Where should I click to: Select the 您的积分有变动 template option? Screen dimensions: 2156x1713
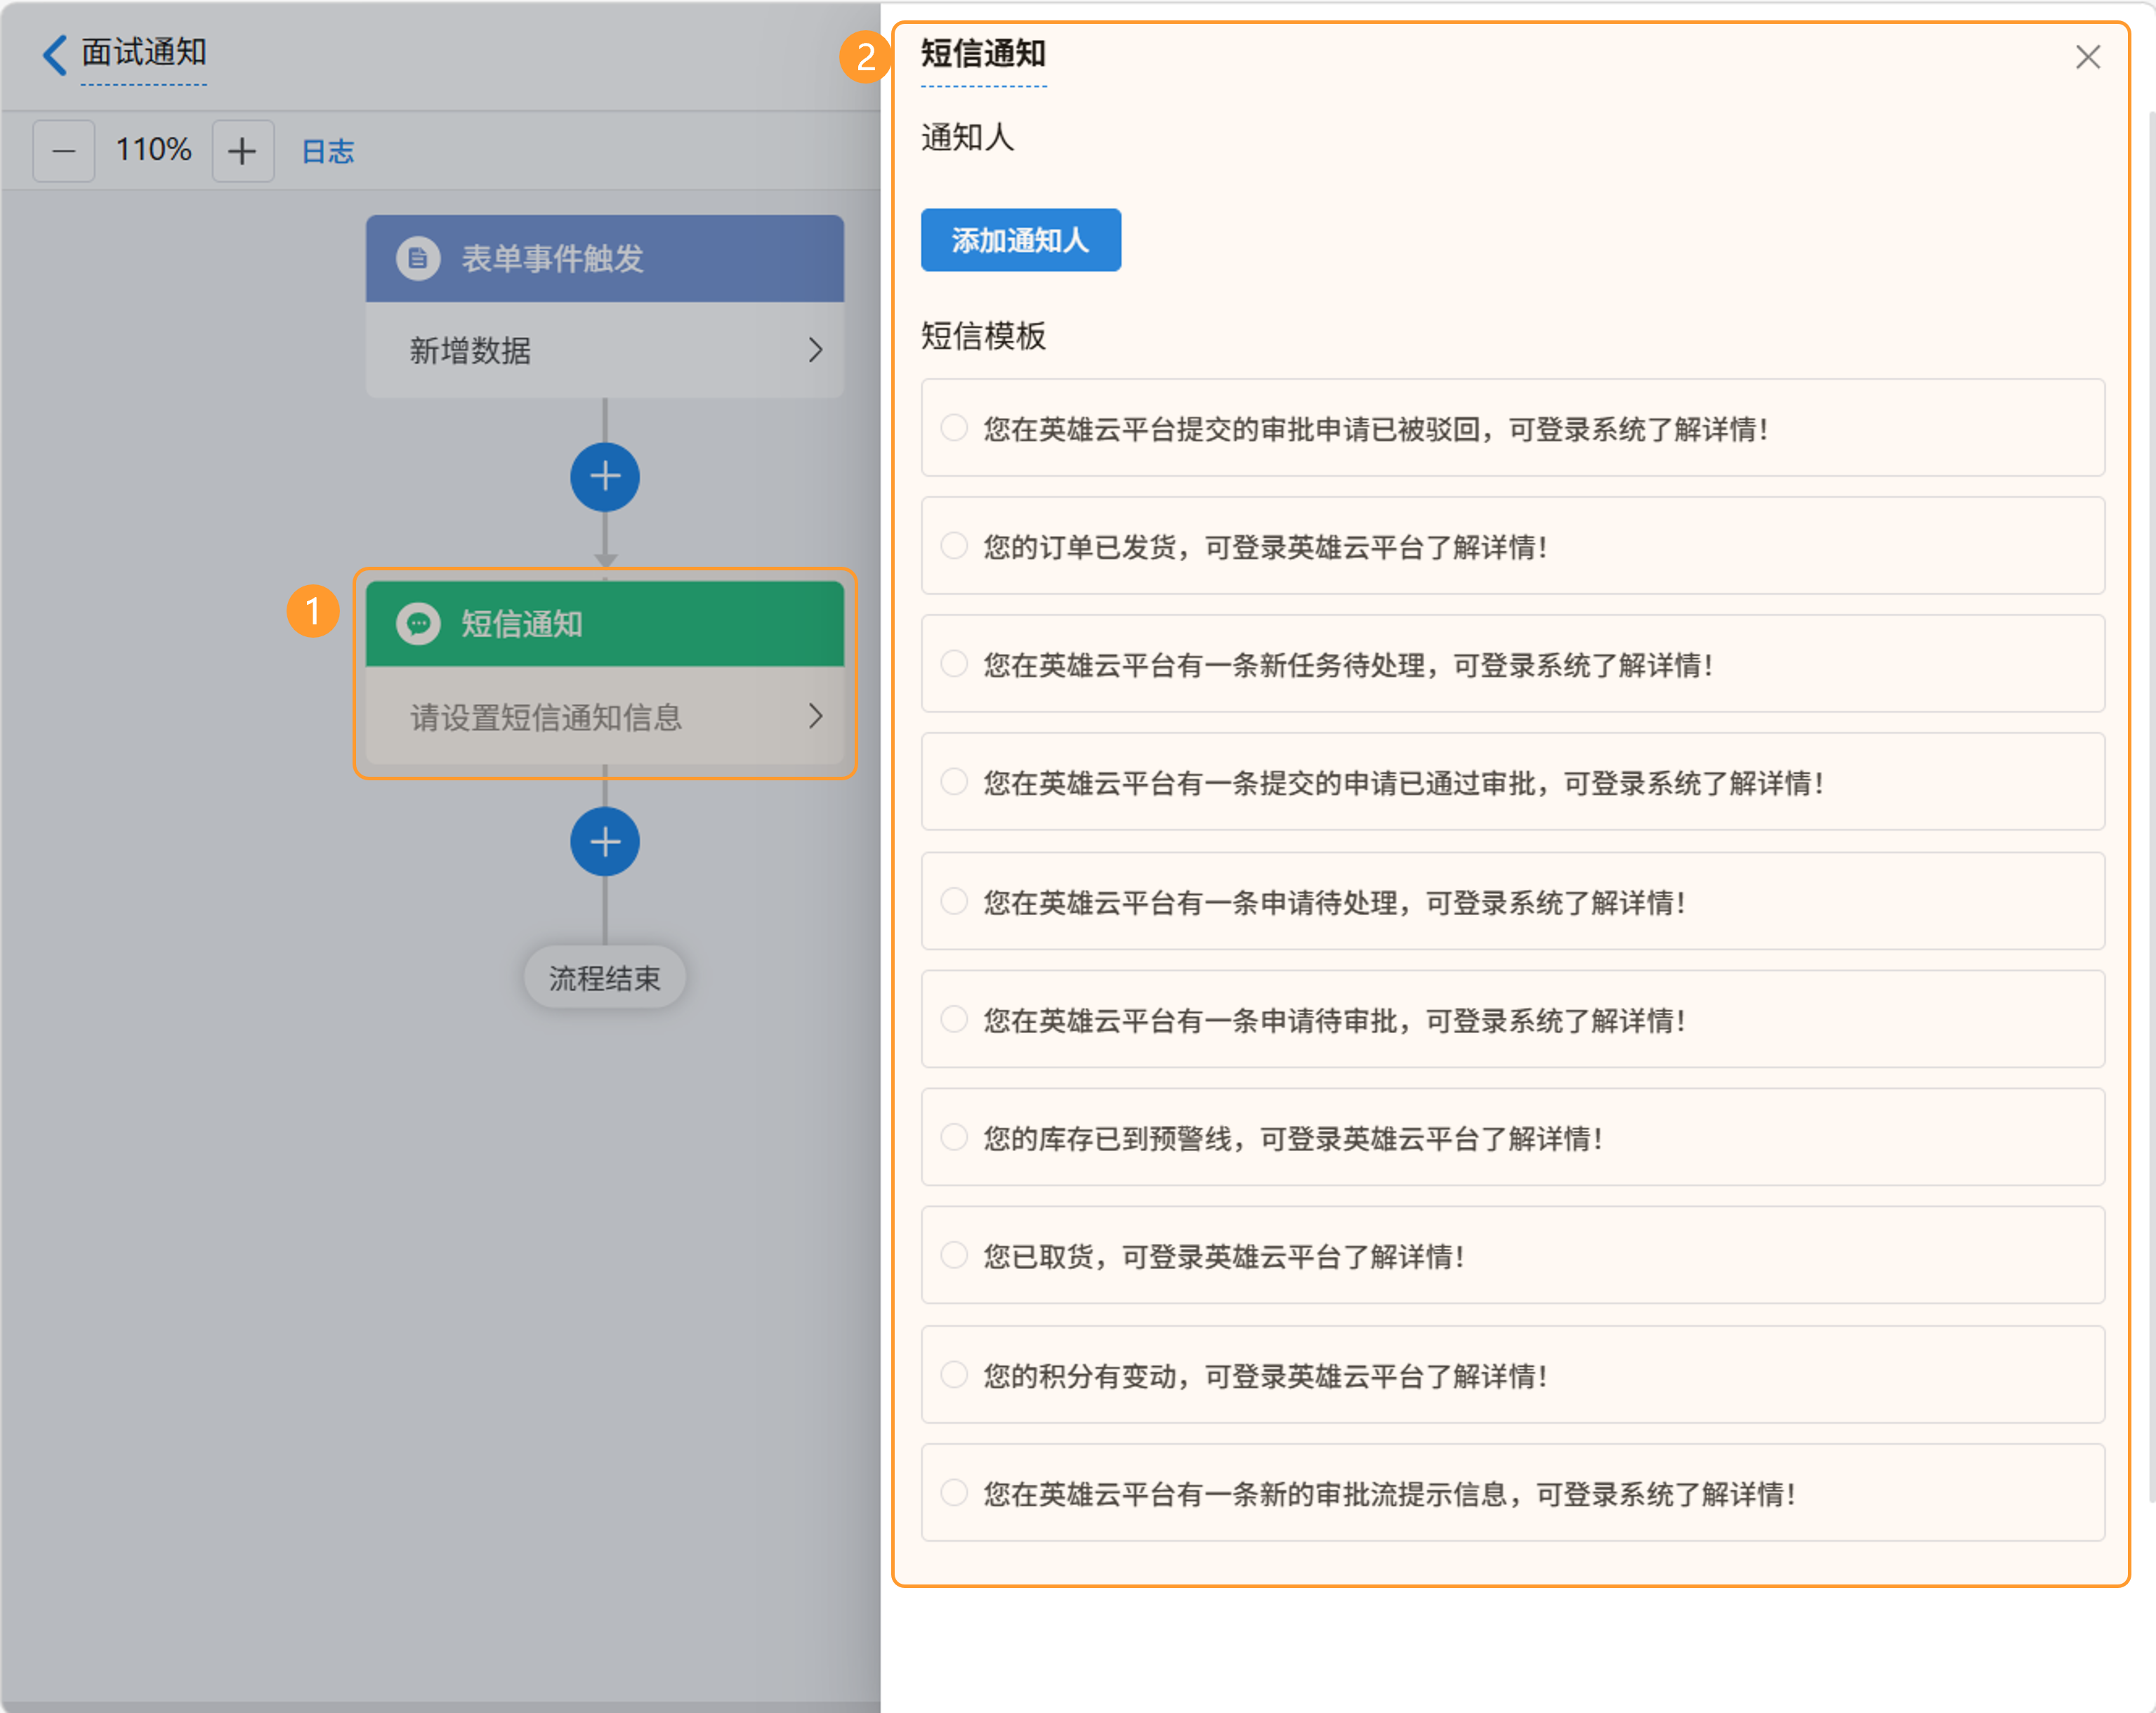[954, 1375]
